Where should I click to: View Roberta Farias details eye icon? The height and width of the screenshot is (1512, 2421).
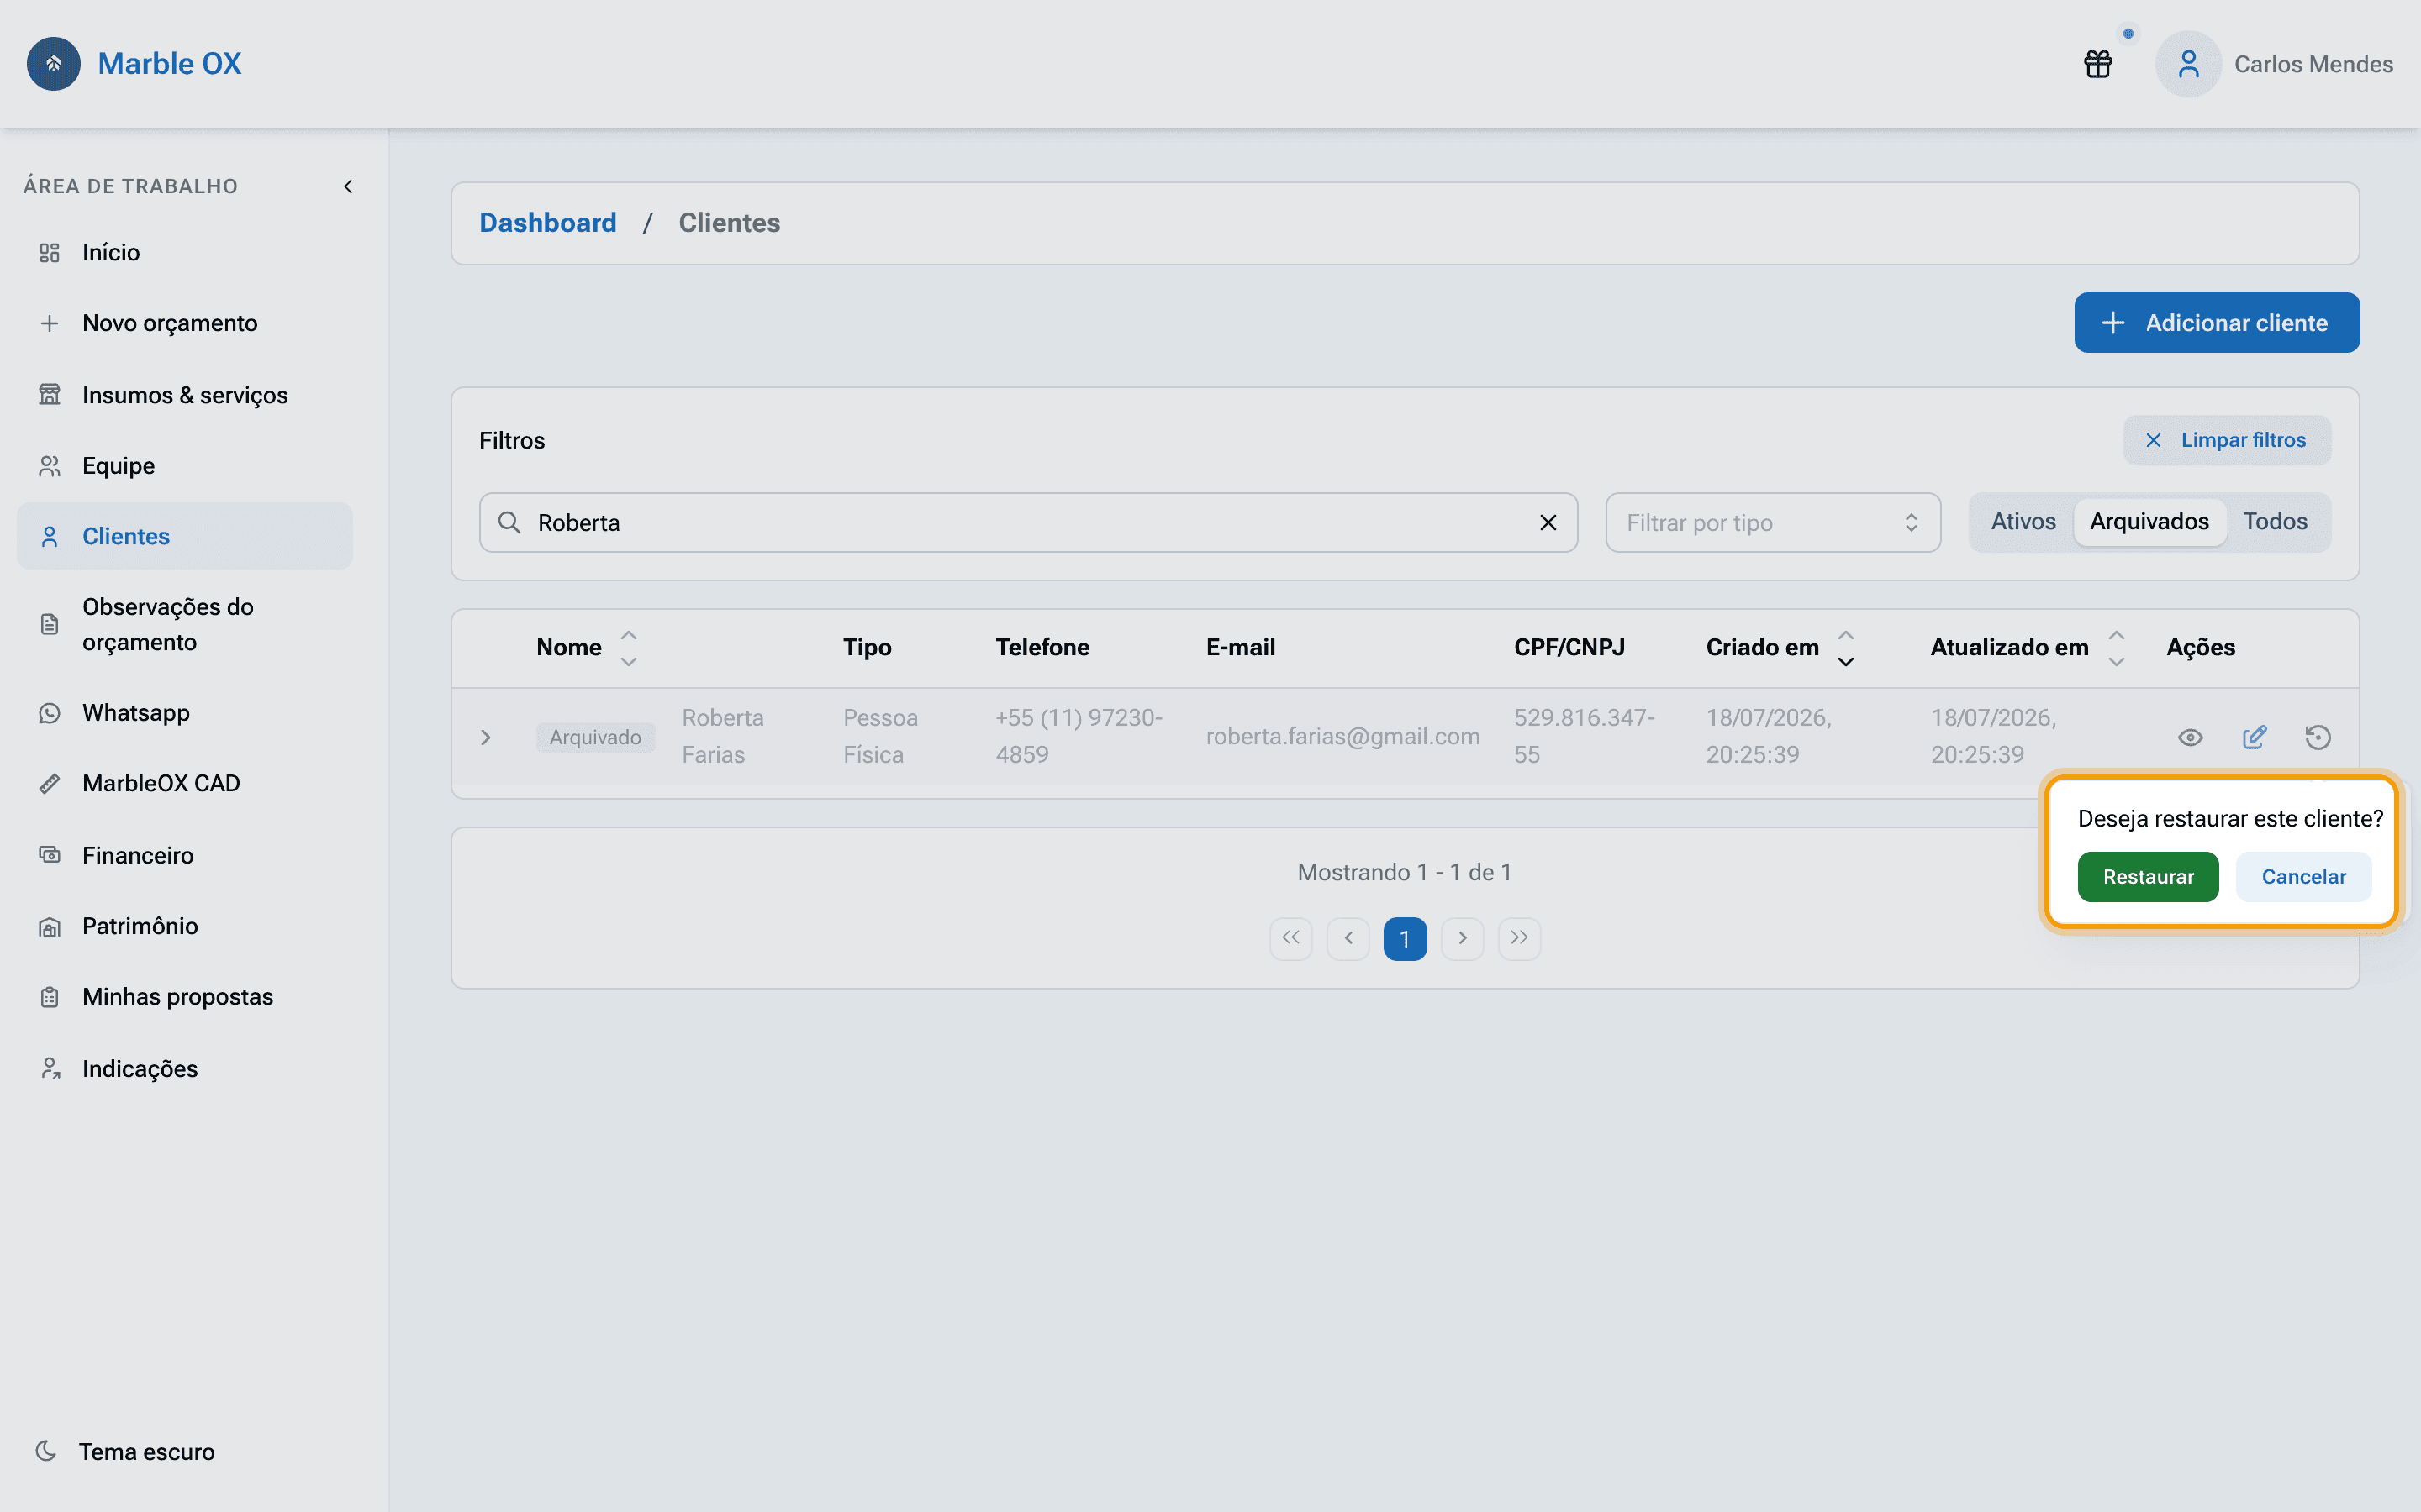click(2190, 737)
